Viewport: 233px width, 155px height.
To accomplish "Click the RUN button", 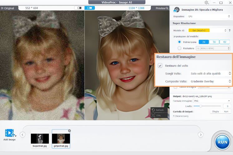I will click(222, 142).
